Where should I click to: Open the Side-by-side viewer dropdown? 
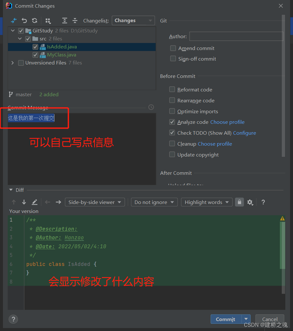click(x=95, y=202)
